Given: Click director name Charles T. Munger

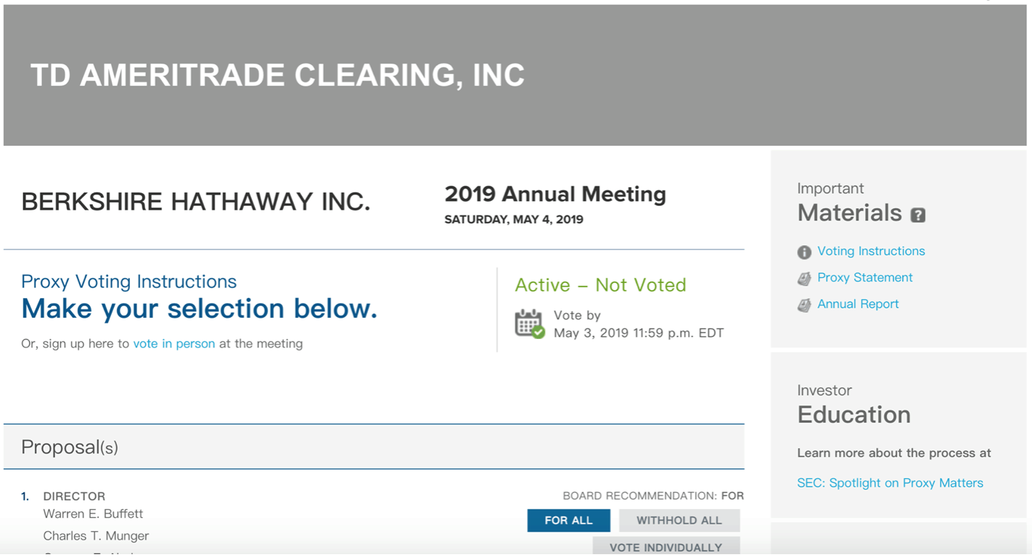Looking at the screenshot, I should [96, 536].
